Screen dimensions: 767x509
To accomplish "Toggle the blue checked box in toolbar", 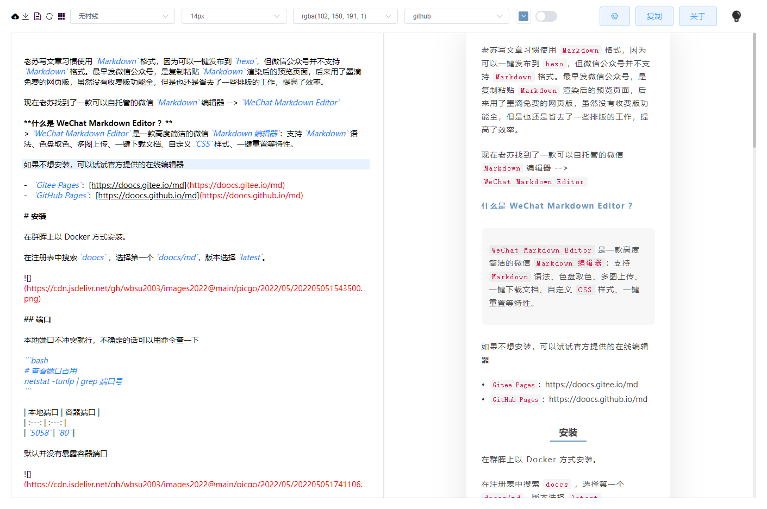I will point(523,16).
